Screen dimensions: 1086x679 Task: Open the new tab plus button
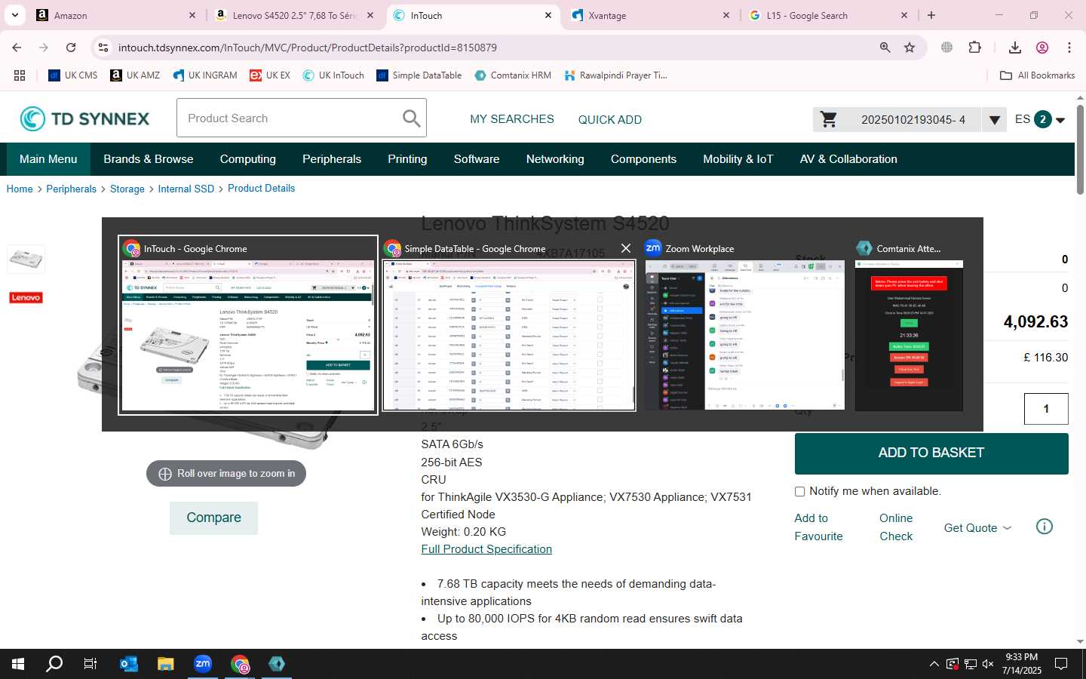(931, 15)
